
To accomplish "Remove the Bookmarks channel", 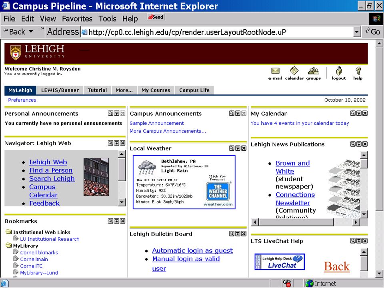I will click(x=123, y=221).
